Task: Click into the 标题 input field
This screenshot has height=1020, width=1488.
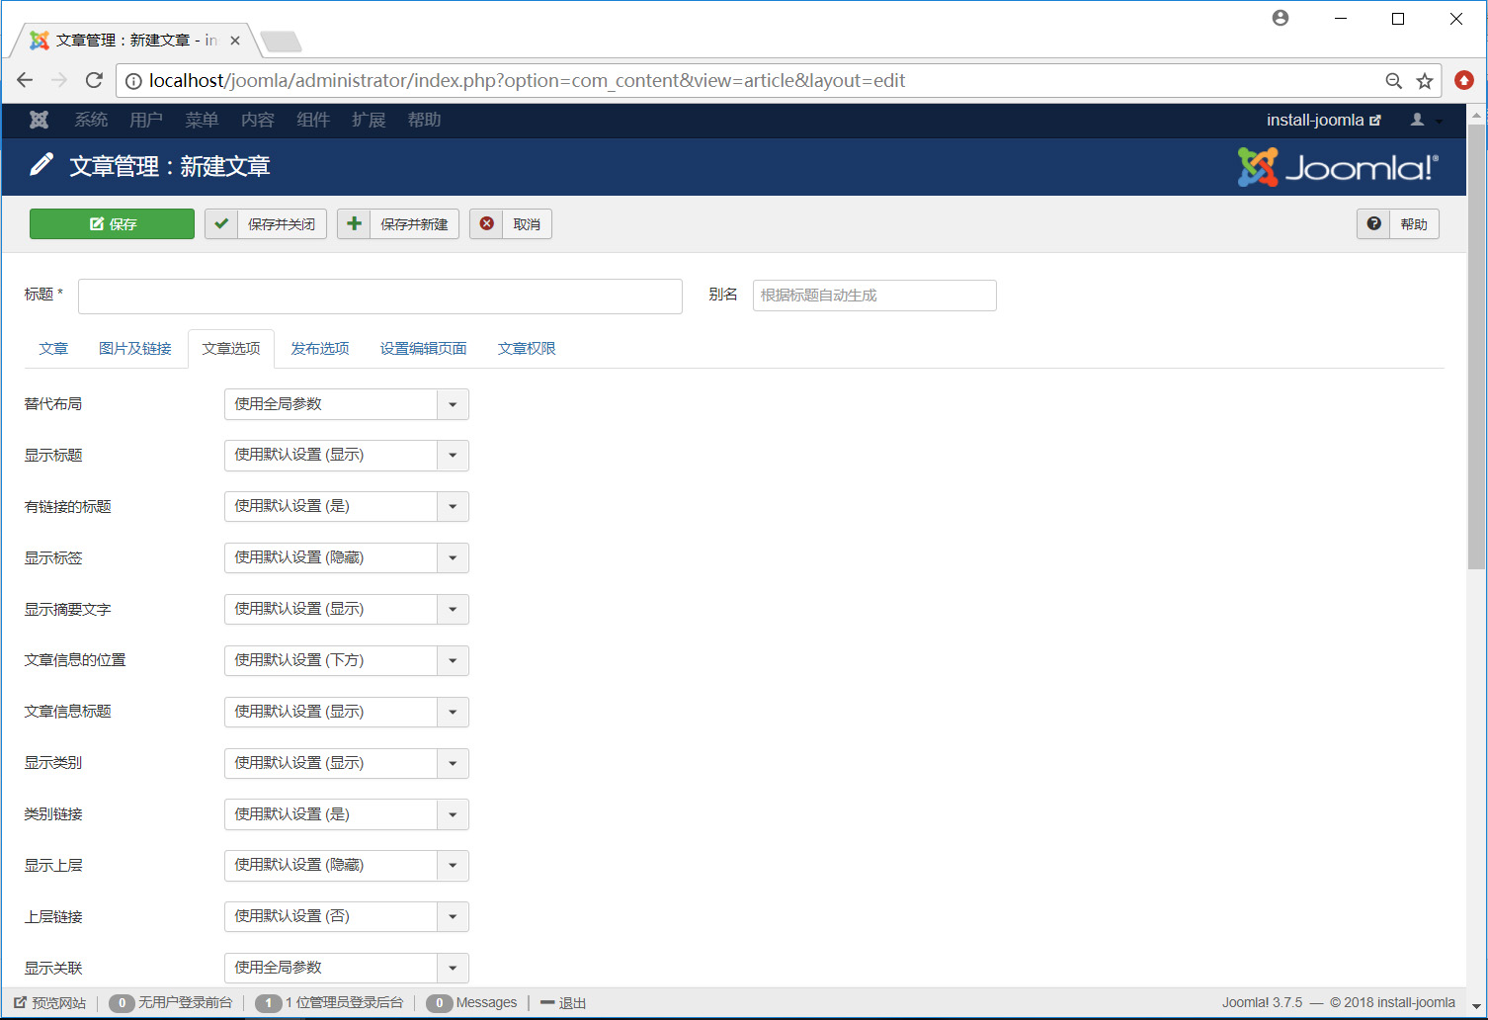Action: coord(380,297)
